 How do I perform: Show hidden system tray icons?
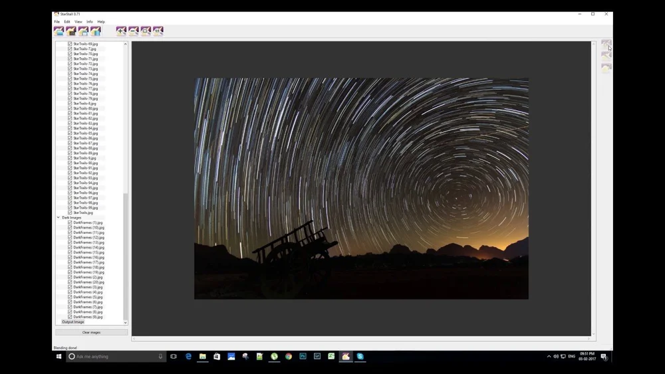coord(549,357)
